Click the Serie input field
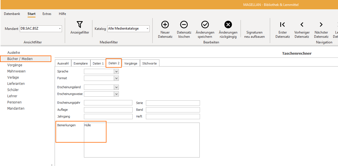This screenshot has height=166, width=338. [x=173, y=103]
